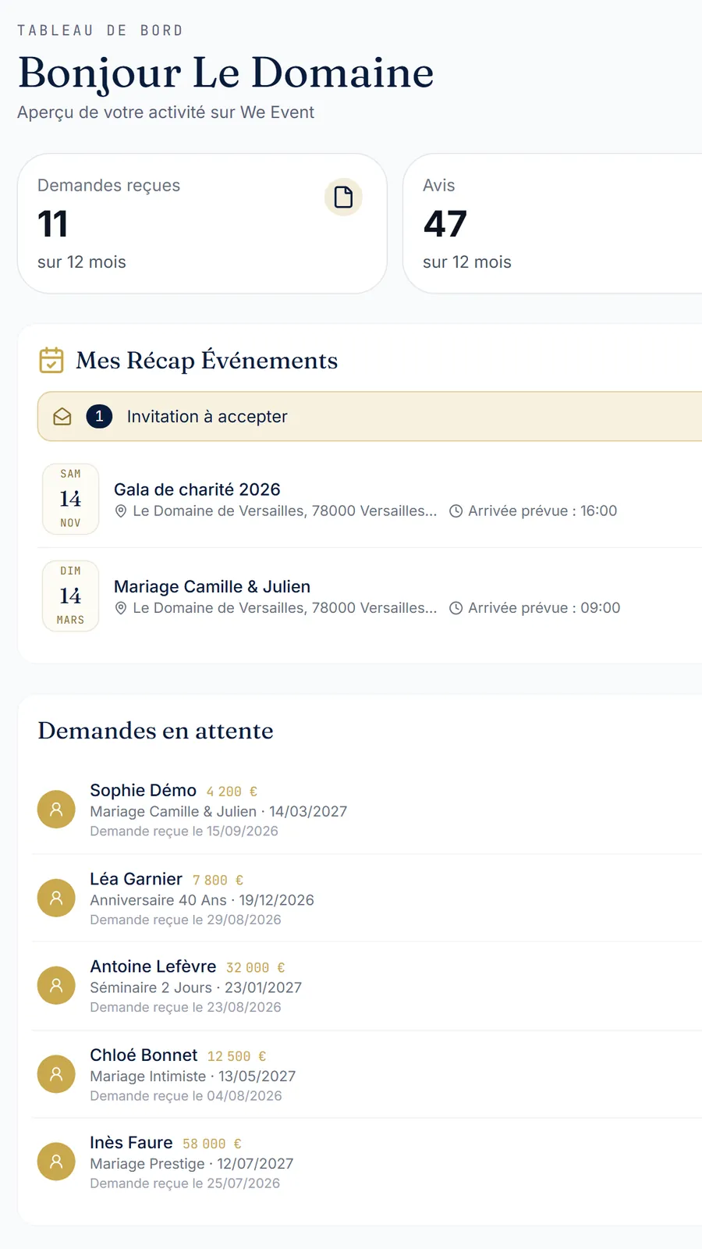Click Léa Garnier's avatar icon

pyautogui.click(x=56, y=898)
